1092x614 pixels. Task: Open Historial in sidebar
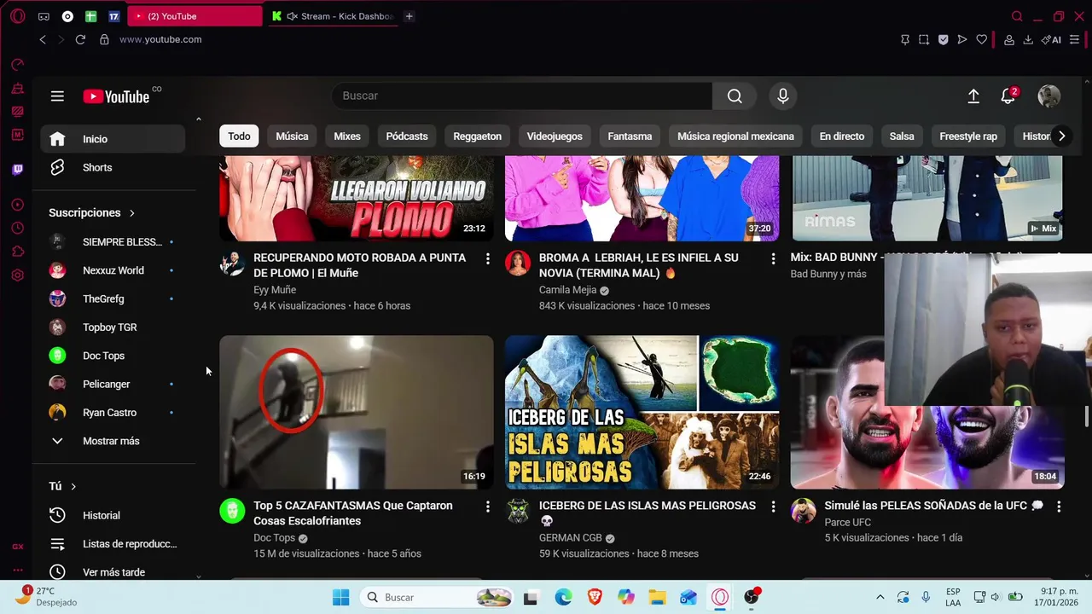113,515
